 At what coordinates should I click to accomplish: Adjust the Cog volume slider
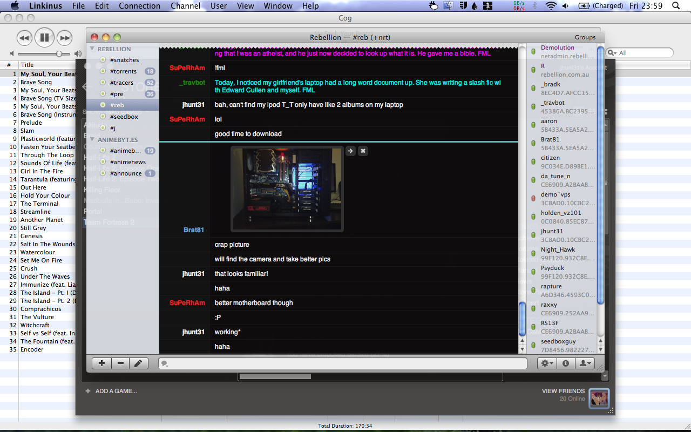point(43,54)
